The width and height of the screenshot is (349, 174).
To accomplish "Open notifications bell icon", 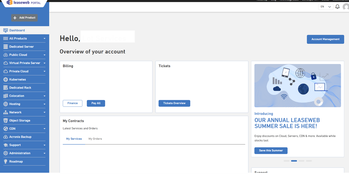I will pyautogui.click(x=337, y=7).
